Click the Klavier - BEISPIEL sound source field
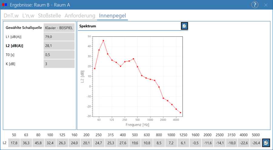Screen dimensions: 273x150 pyautogui.click(x=59, y=28)
